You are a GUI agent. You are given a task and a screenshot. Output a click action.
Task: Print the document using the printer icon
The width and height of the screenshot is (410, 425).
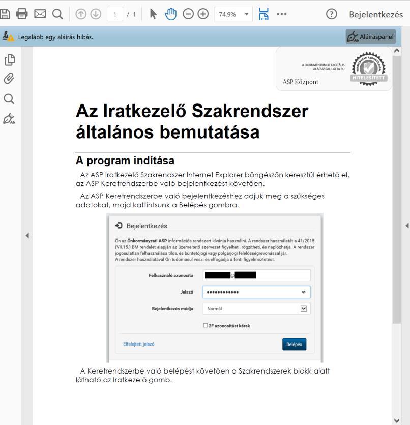point(22,14)
